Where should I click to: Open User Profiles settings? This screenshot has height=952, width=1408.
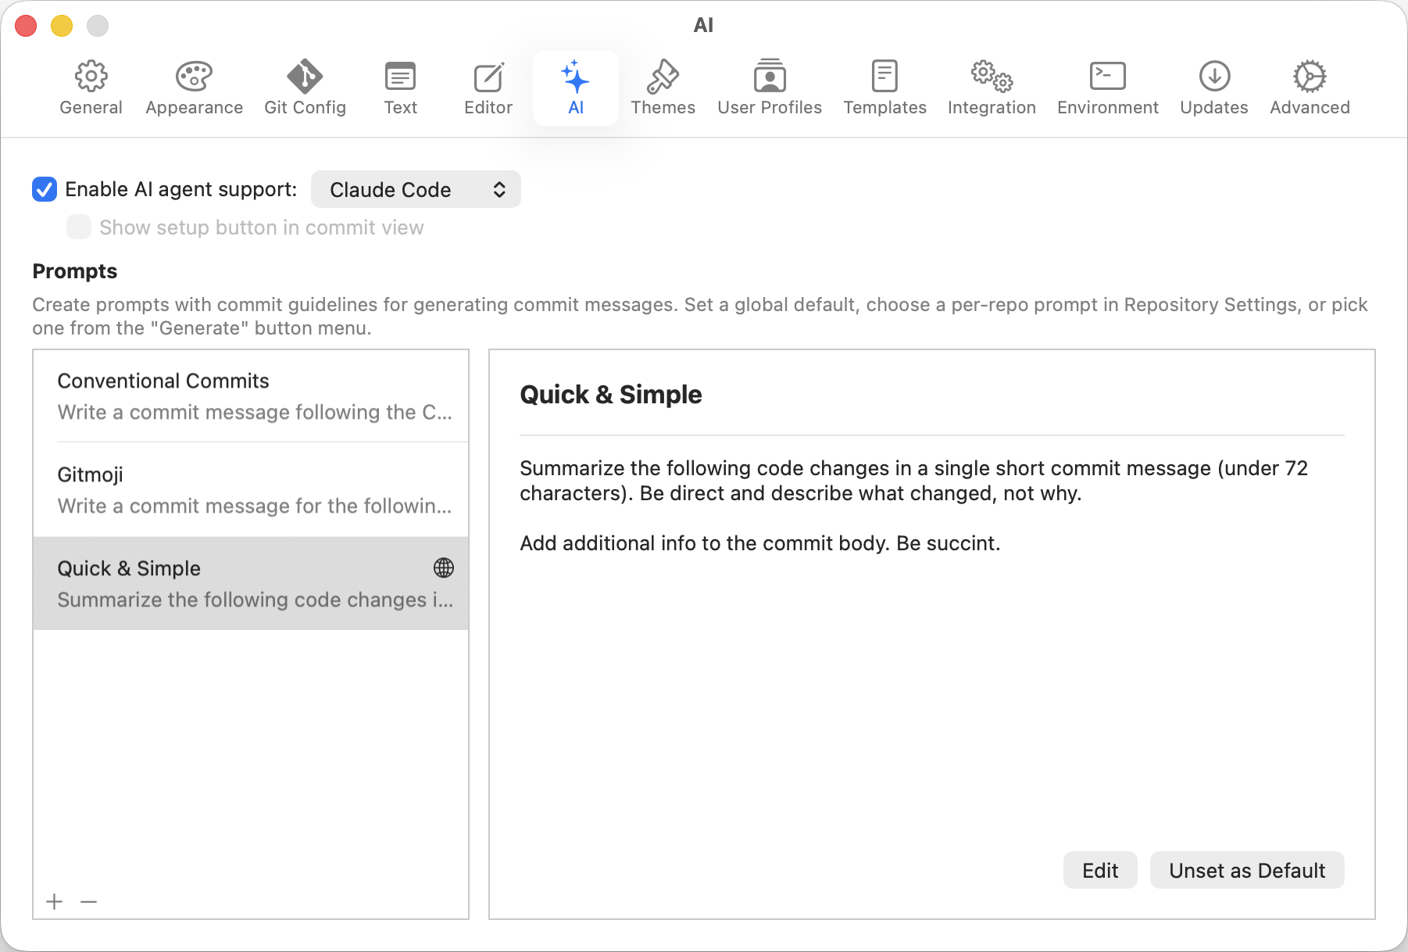tap(769, 86)
